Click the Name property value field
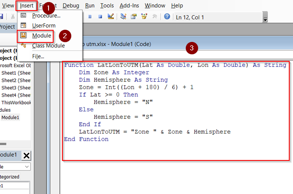This screenshot has width=293, height=194. 15,186
